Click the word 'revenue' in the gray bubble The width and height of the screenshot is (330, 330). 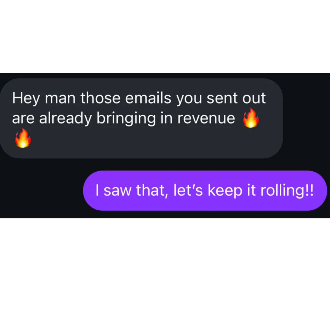206,119
